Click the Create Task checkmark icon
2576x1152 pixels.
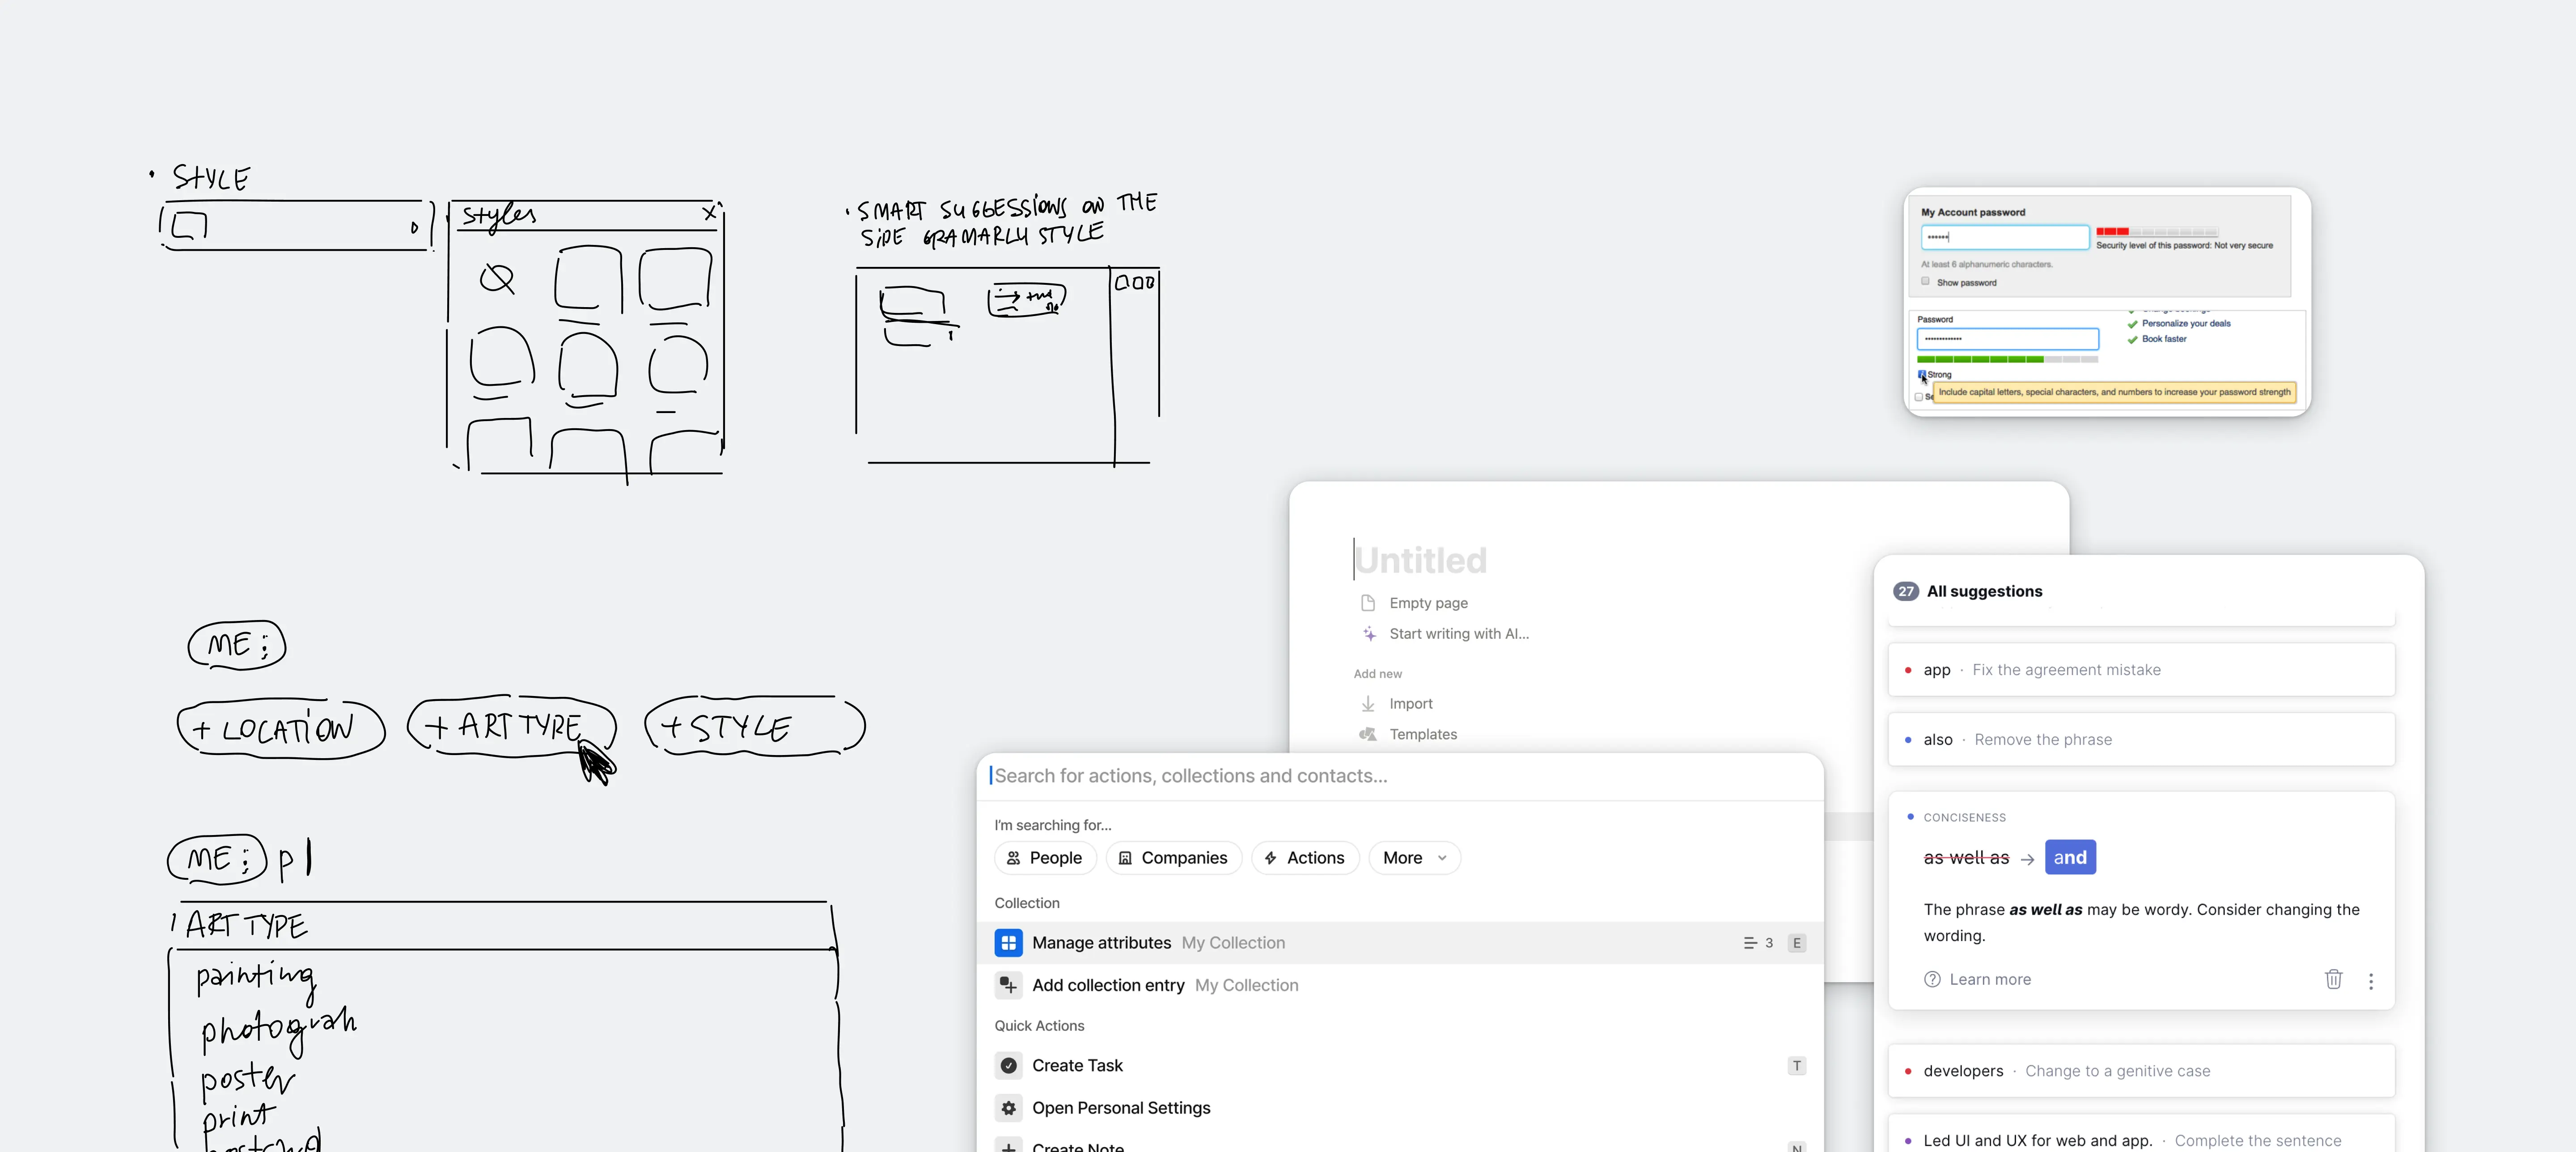coord(1008,1066)
